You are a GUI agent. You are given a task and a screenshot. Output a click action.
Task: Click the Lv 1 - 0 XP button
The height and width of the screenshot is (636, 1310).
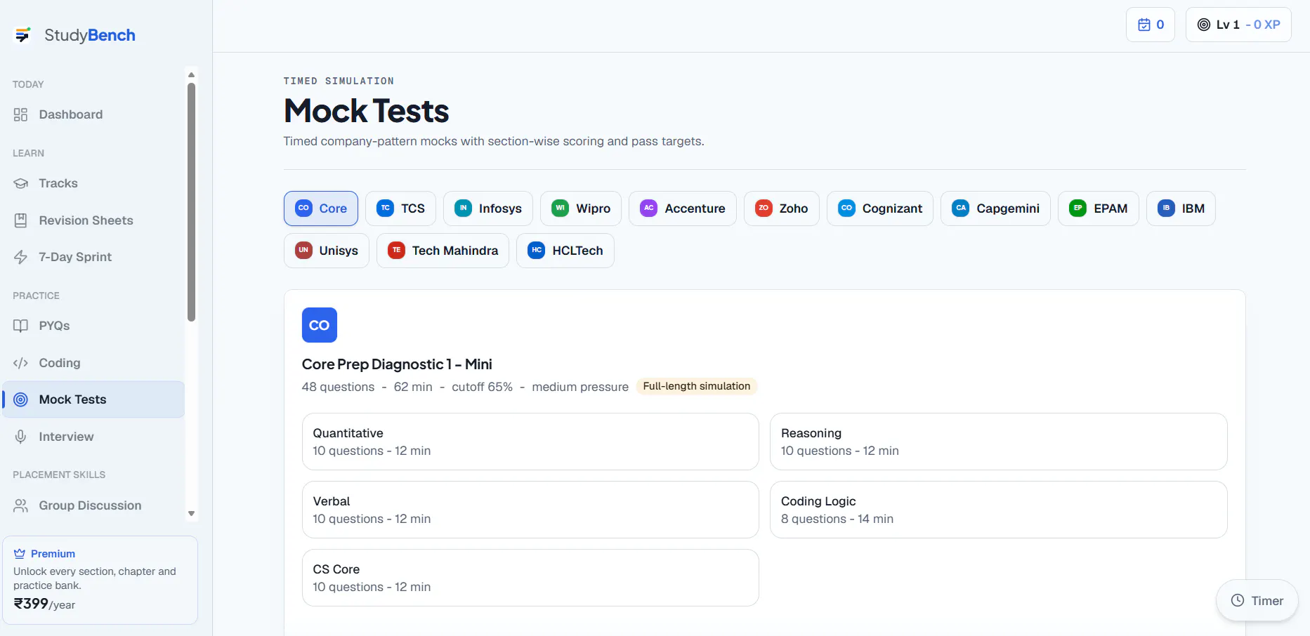pos(1238,25)
